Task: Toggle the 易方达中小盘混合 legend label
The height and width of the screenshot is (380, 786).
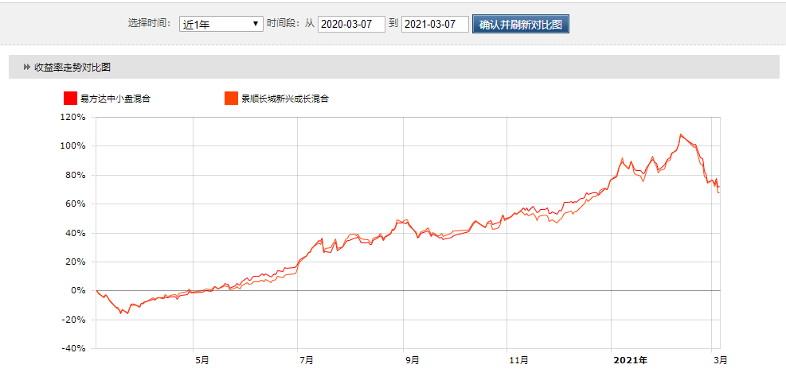Action: (x=115, y=99)
